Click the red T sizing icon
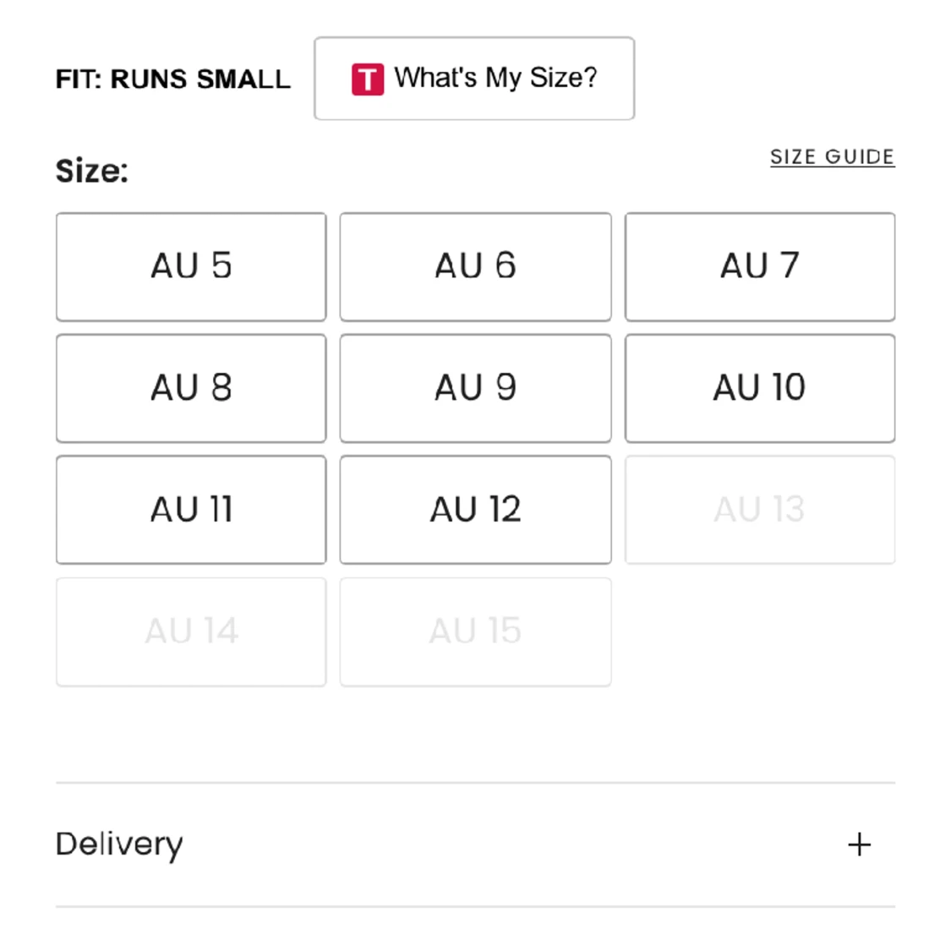Image resolution: width=951 pixels, height=951 pixels. pyautogui.click(x=368, y=79)
